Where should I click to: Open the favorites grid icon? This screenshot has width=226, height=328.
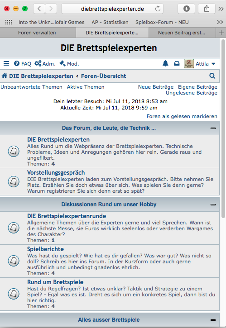(8, 22)
